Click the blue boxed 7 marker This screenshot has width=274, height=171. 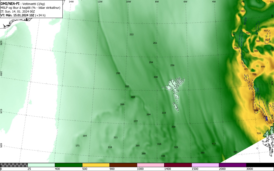coord(267,119)
